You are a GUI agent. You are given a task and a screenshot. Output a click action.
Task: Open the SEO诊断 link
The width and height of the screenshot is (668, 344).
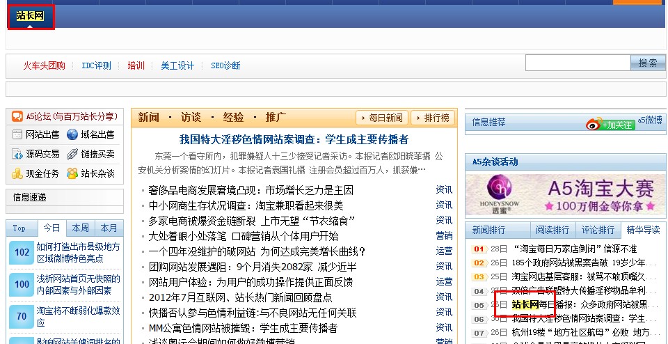225,65
